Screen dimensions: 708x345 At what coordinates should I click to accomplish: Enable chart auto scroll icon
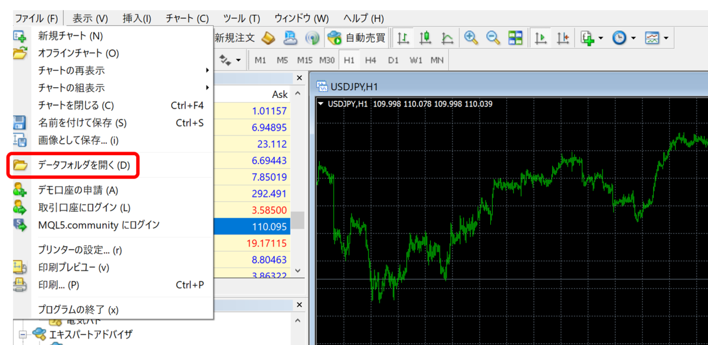tap(540, 38)
